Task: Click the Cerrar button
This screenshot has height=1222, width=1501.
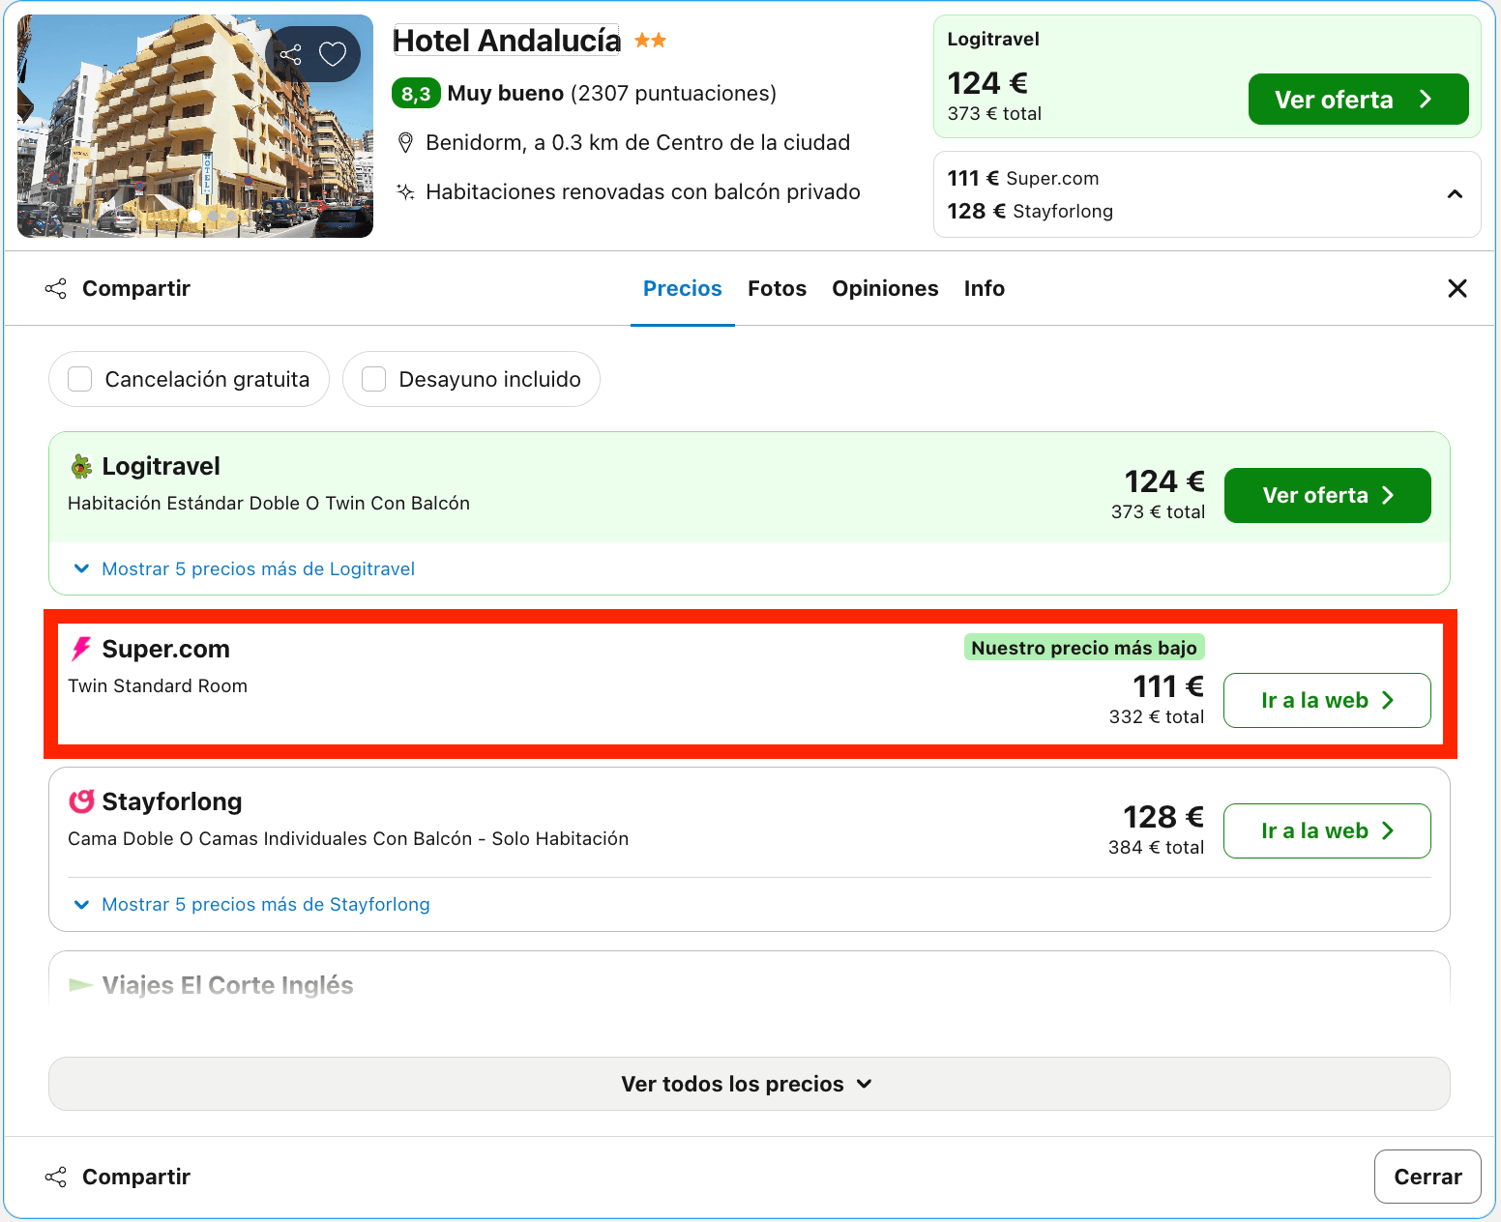Action: (1427, 1177)
